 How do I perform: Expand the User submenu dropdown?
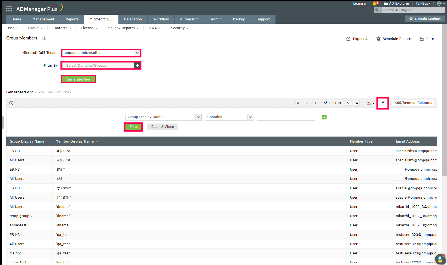[12, 28]
